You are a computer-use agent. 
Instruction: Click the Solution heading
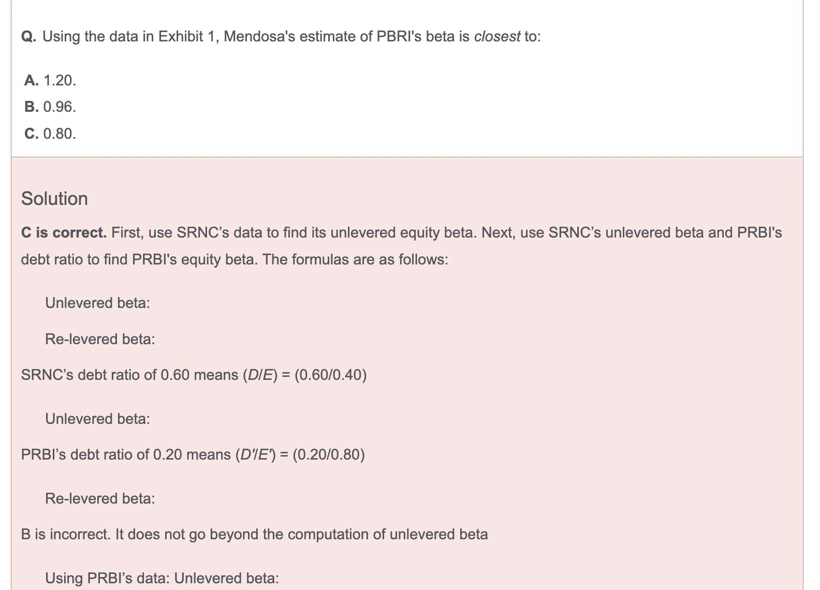(54, 199)
